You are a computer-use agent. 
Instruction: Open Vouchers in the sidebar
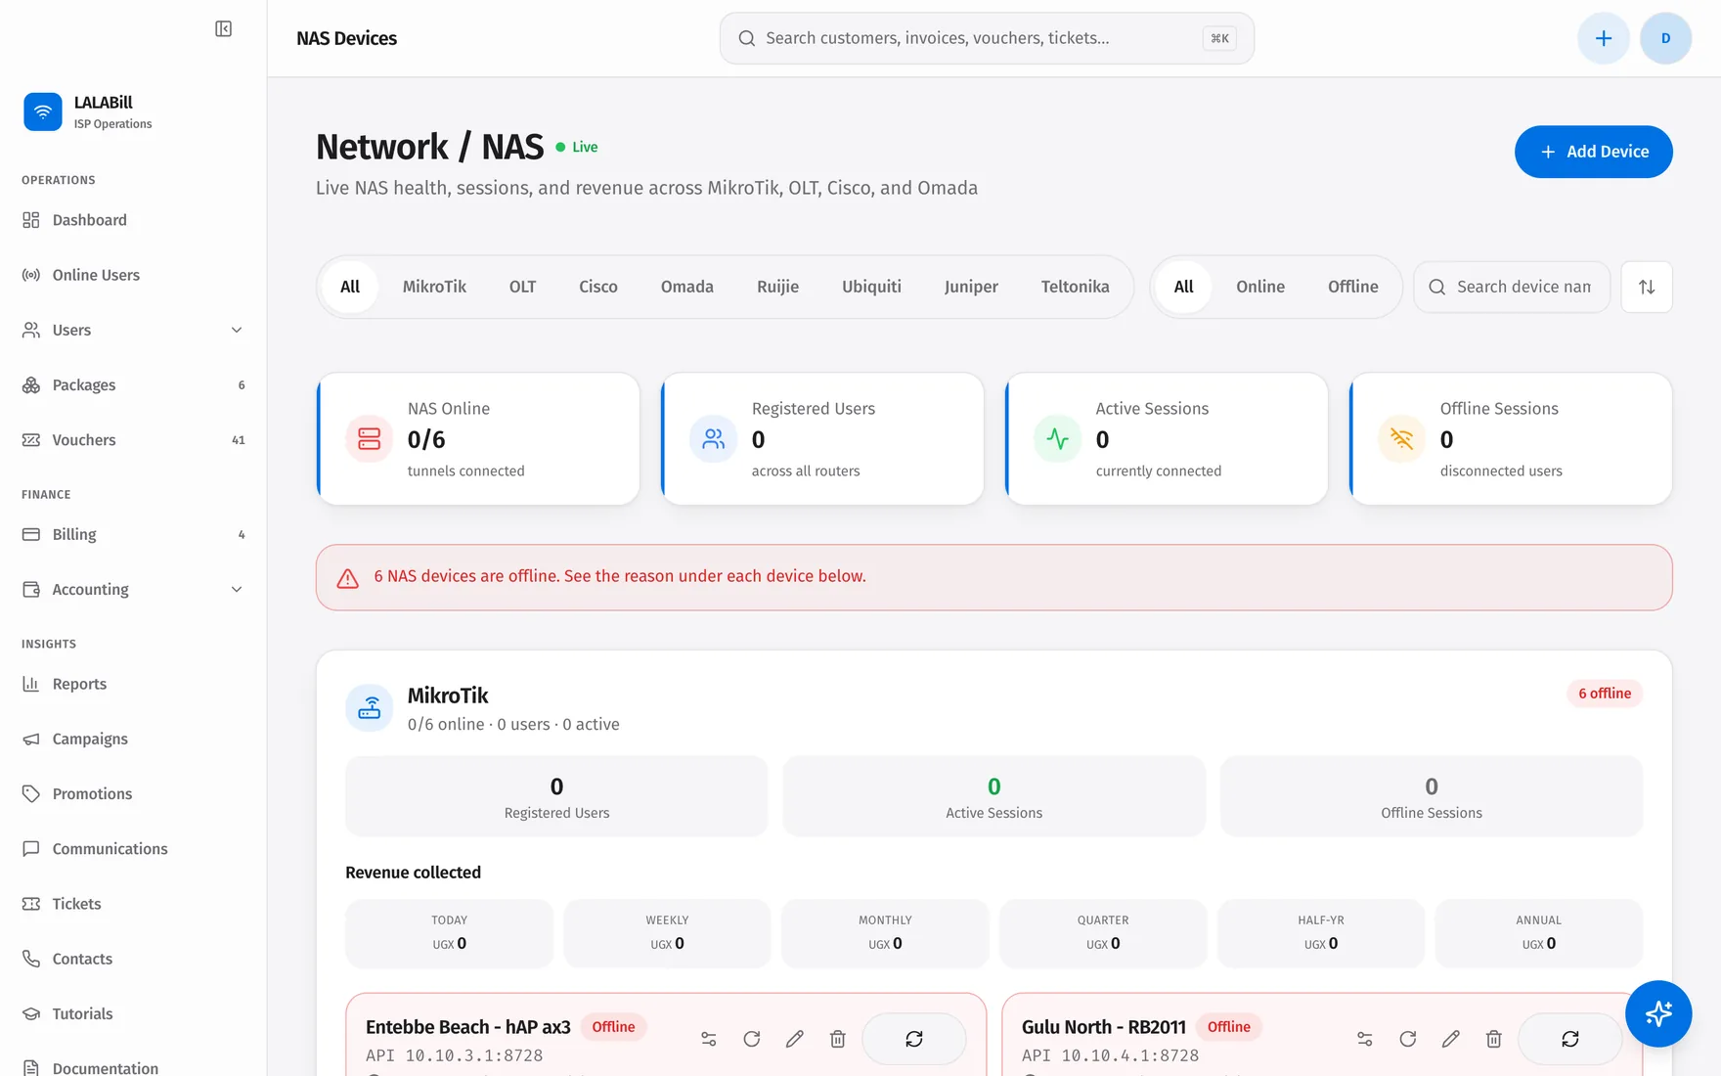click(x=133, y=440)
